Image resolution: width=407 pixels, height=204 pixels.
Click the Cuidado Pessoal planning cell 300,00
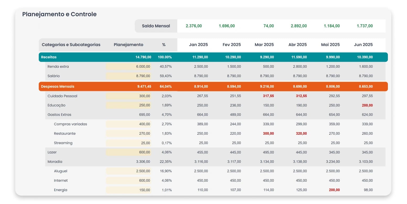pyautogui.click(x=129, y=96)
